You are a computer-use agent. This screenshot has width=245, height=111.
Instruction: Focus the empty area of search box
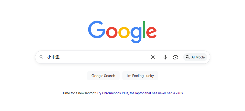[102, 57]
